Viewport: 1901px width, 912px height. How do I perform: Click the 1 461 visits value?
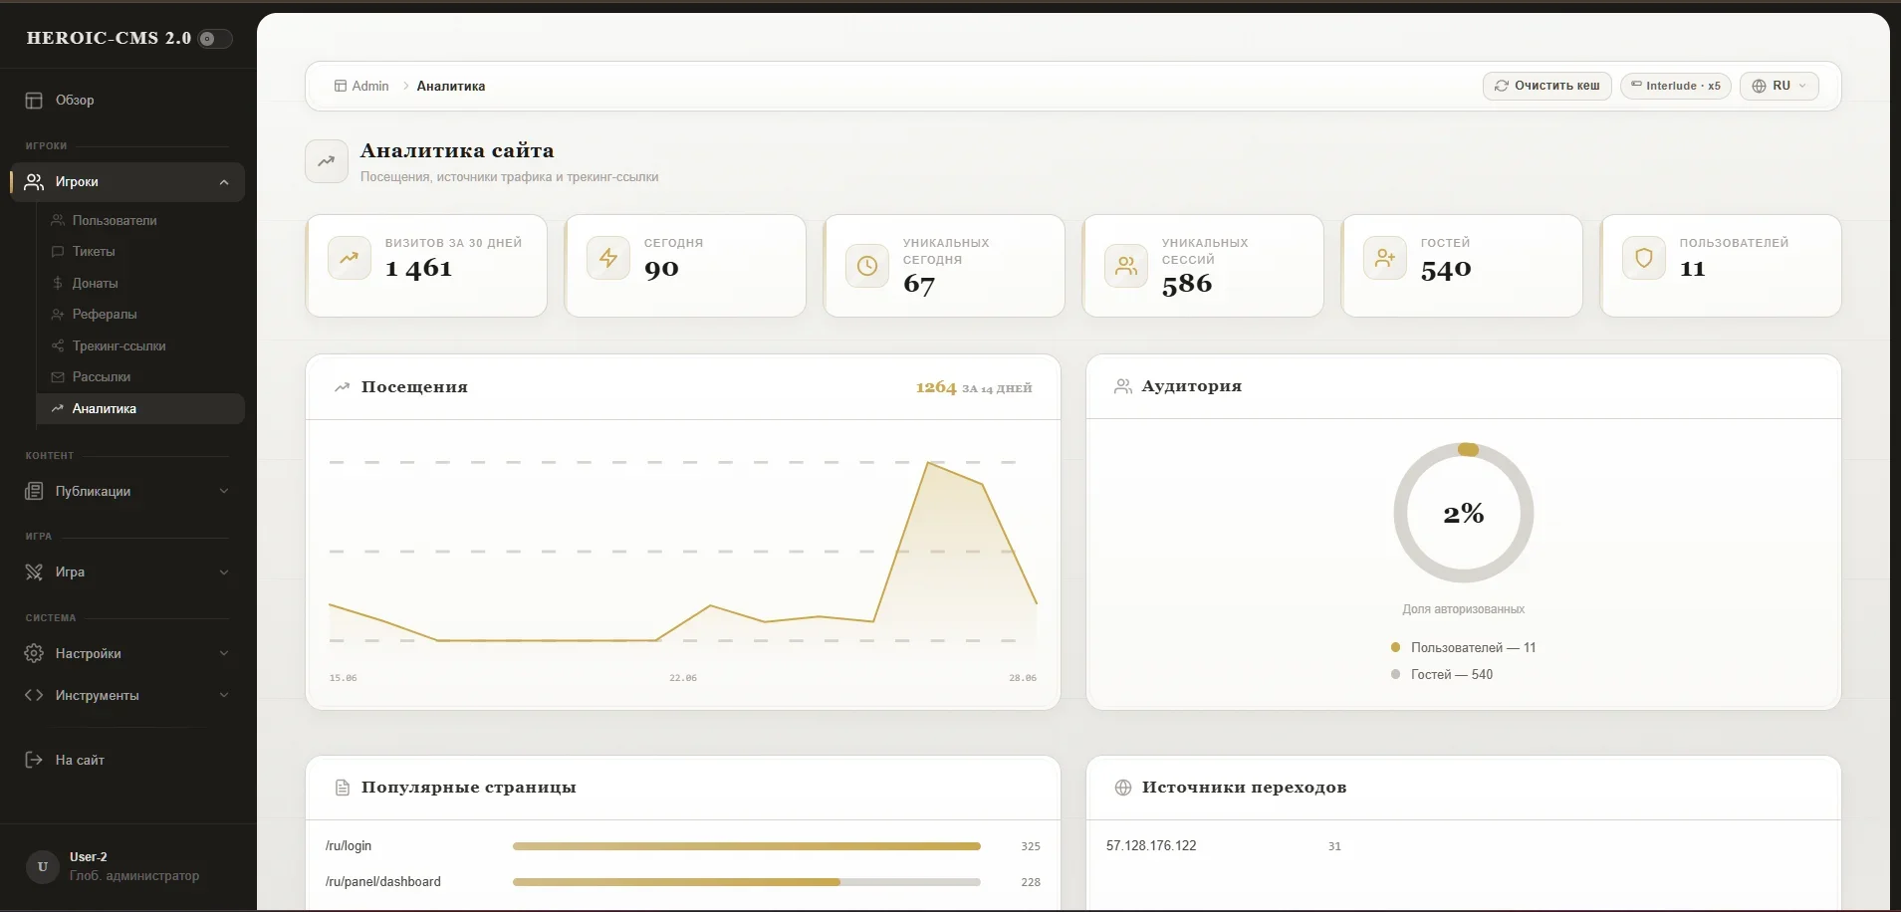(x=419, y=269)
